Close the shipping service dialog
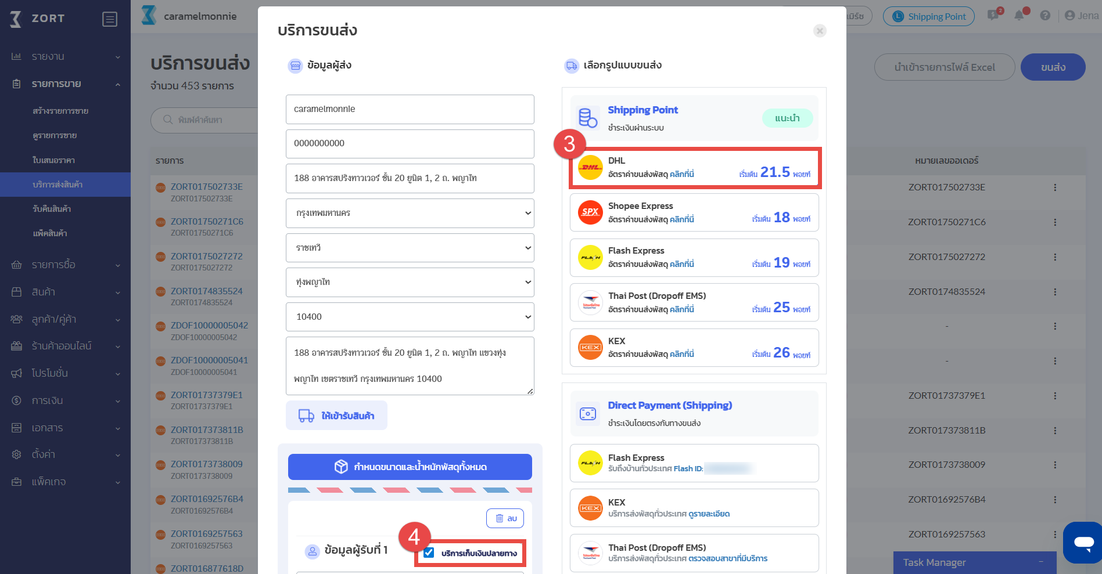Image resolution: width=1102 pixels, height=574 pixels. coord(820,31)
